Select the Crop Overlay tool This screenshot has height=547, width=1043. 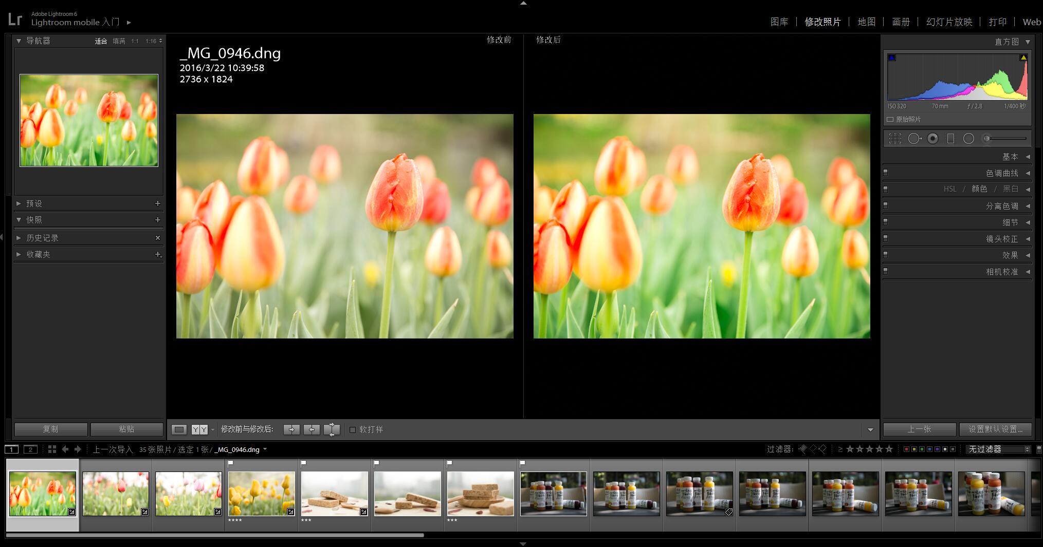(x=894, y=139)
